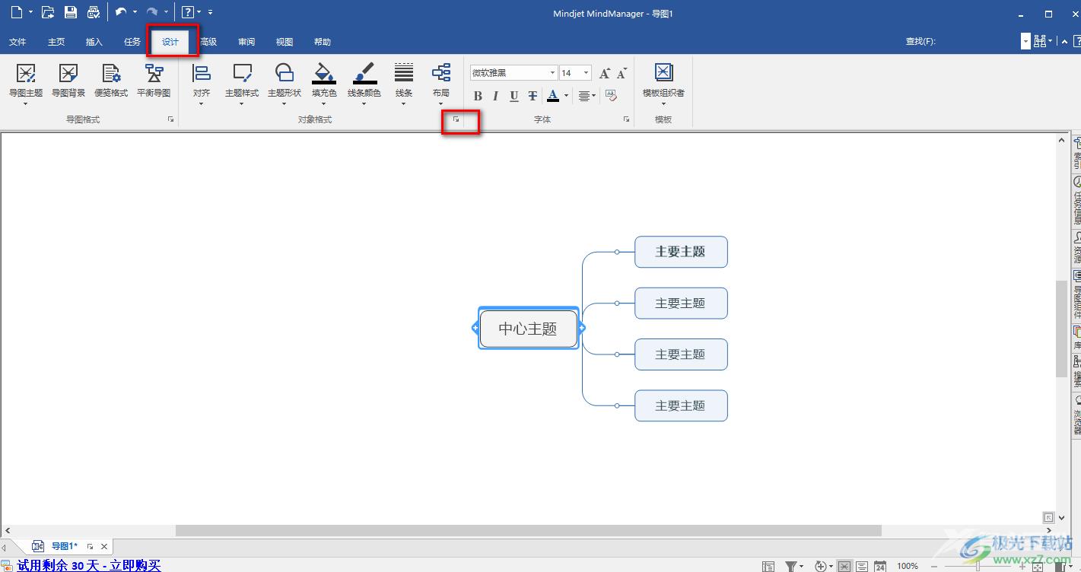Click the clear formatting eraser icon

pyautogui.click(x=611, y=96)
